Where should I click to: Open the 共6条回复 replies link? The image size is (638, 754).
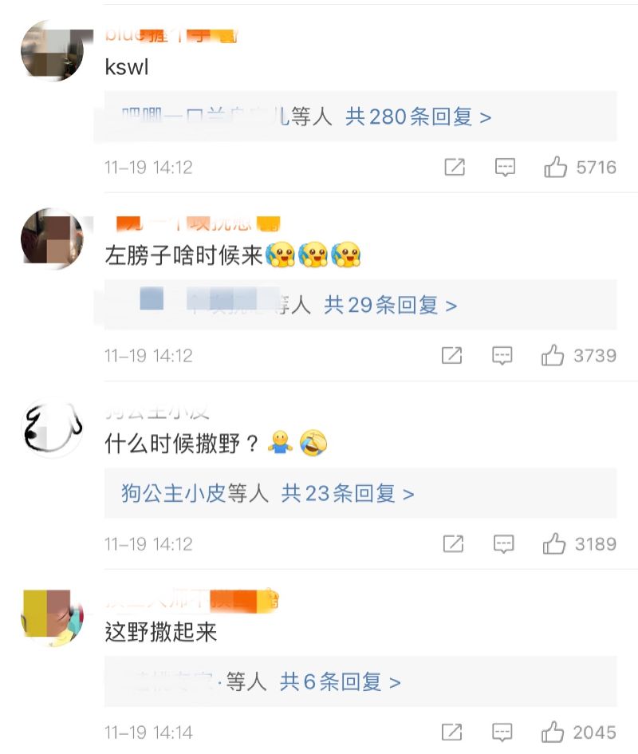[340, 682]
